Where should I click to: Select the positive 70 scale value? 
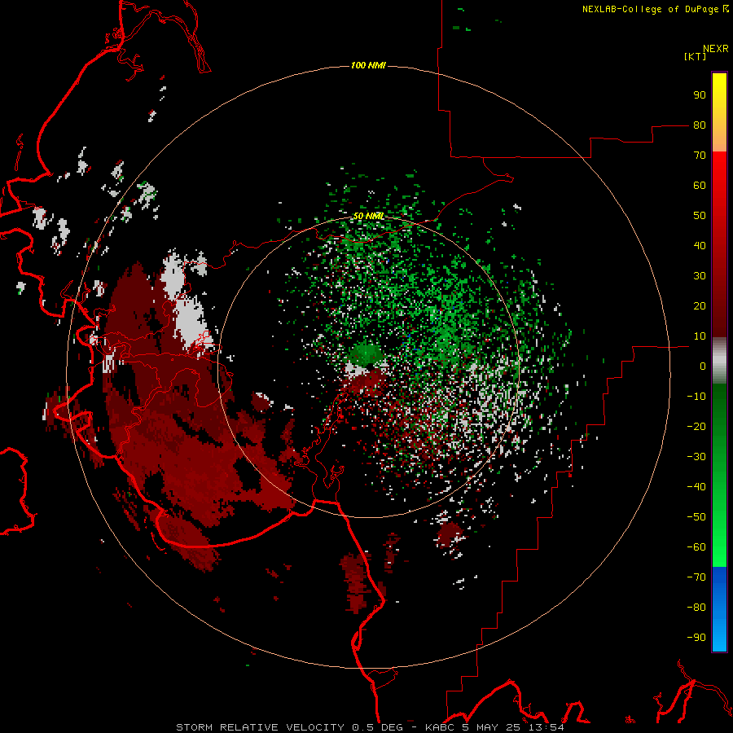[x=700, y=156]
